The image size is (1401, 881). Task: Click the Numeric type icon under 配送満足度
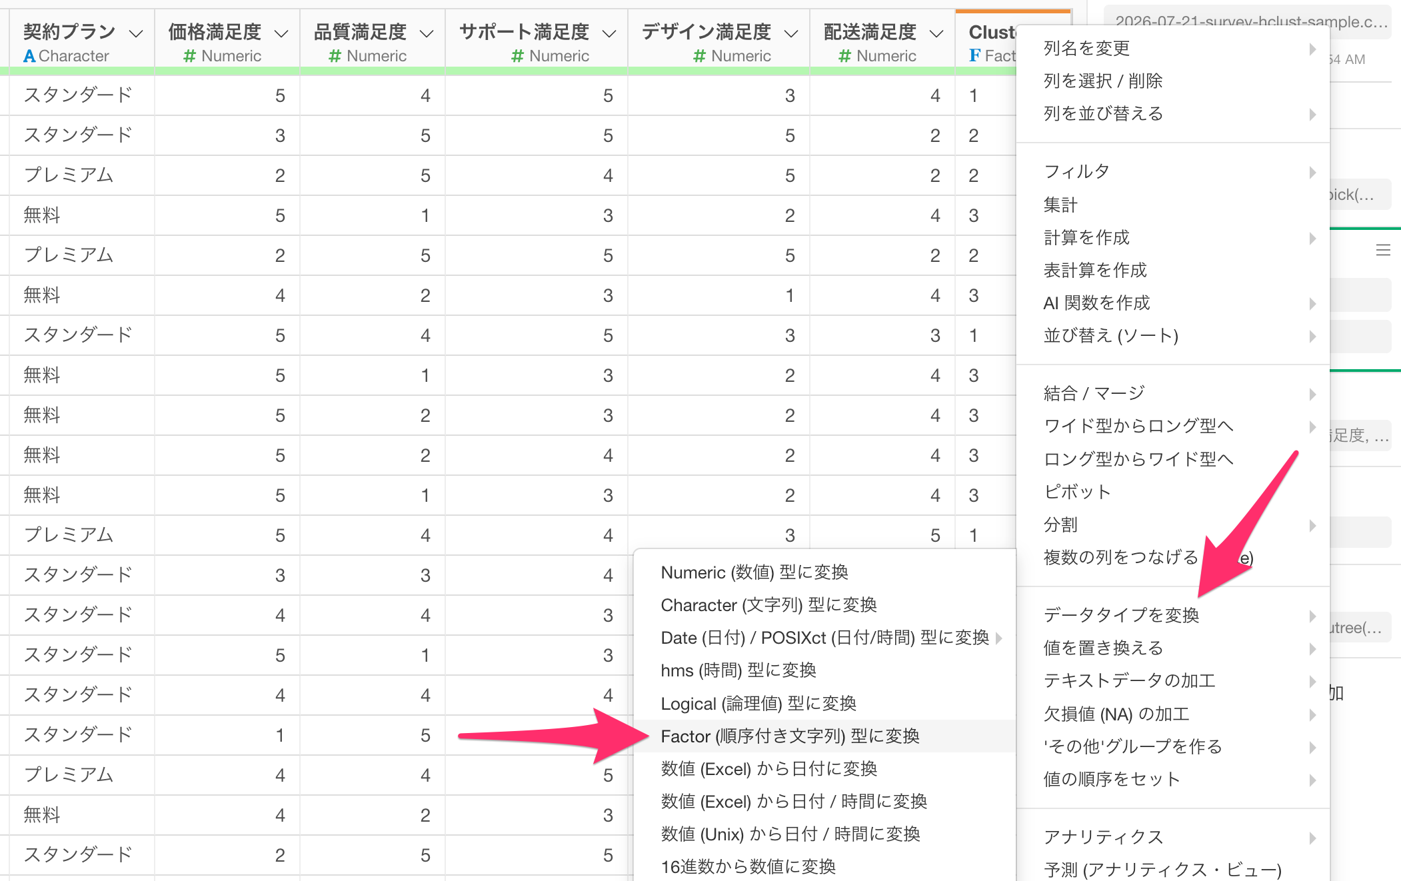pyautogui.click(x=844, y=56)
